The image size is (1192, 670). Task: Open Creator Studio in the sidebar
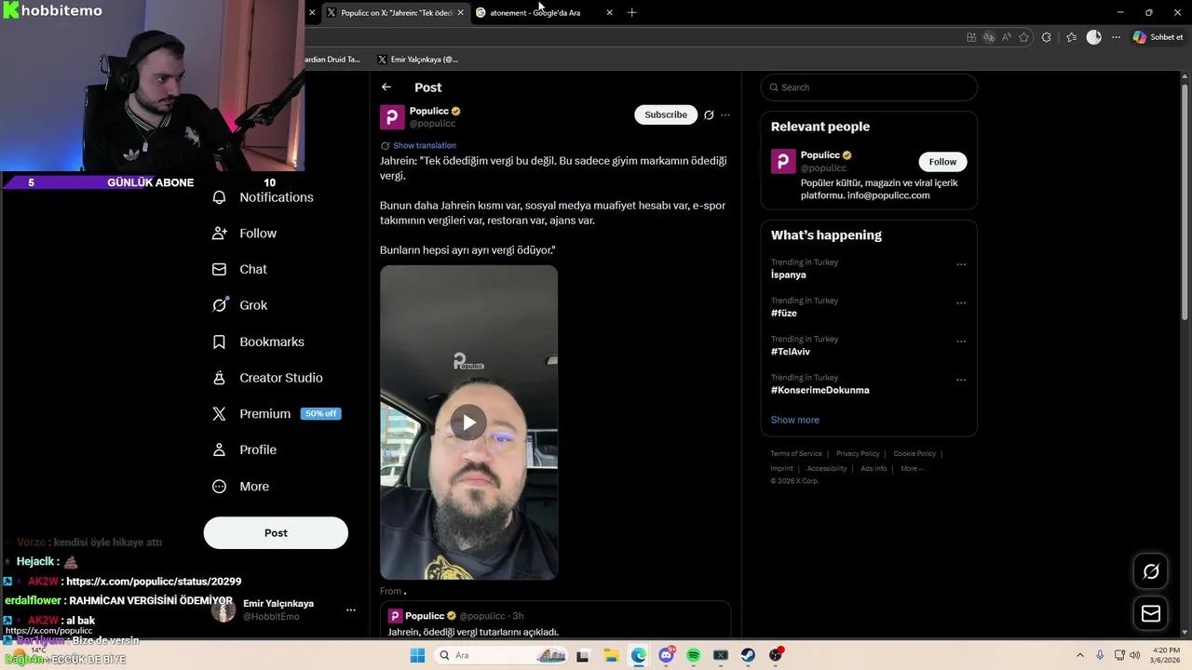(267, 378)
